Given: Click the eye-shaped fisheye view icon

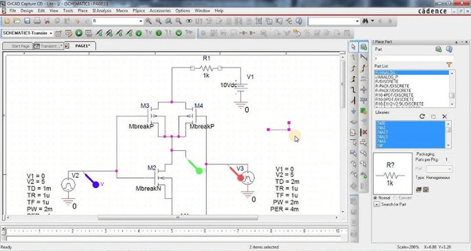Looking at the screenshot, I should [189, 21].
